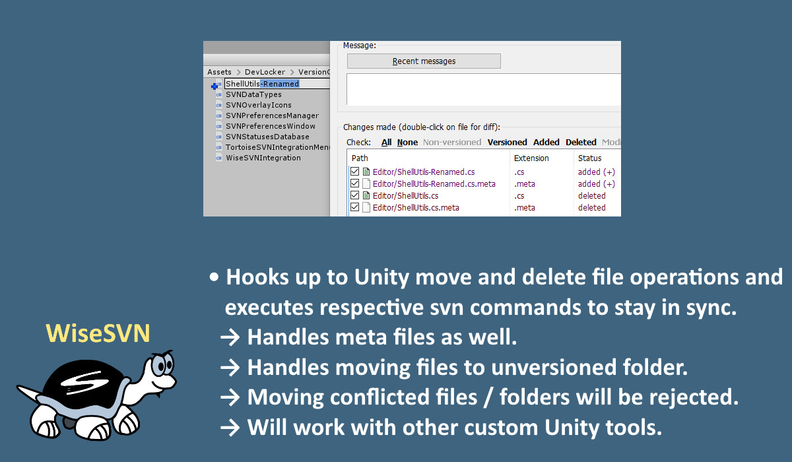The height and width of the screenshot is (462, 792).
Task: Select SVNStatusesDatabase in the project list
Action: [x=267, y=137]
